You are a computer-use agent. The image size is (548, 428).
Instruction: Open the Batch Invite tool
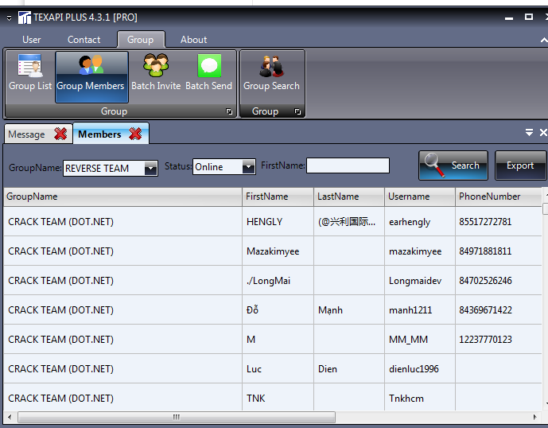coord(156,73)
